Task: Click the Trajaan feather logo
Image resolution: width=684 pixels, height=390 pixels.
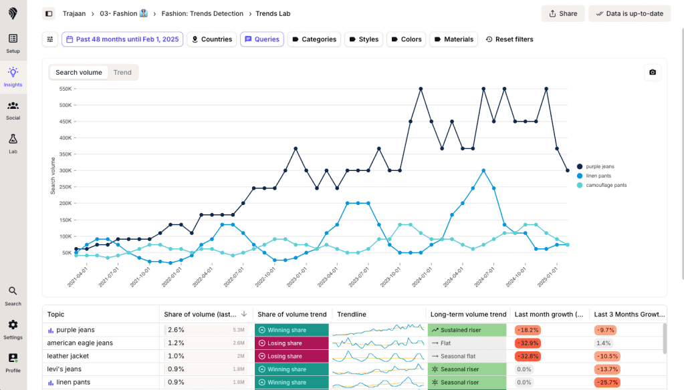Action: 13,13
